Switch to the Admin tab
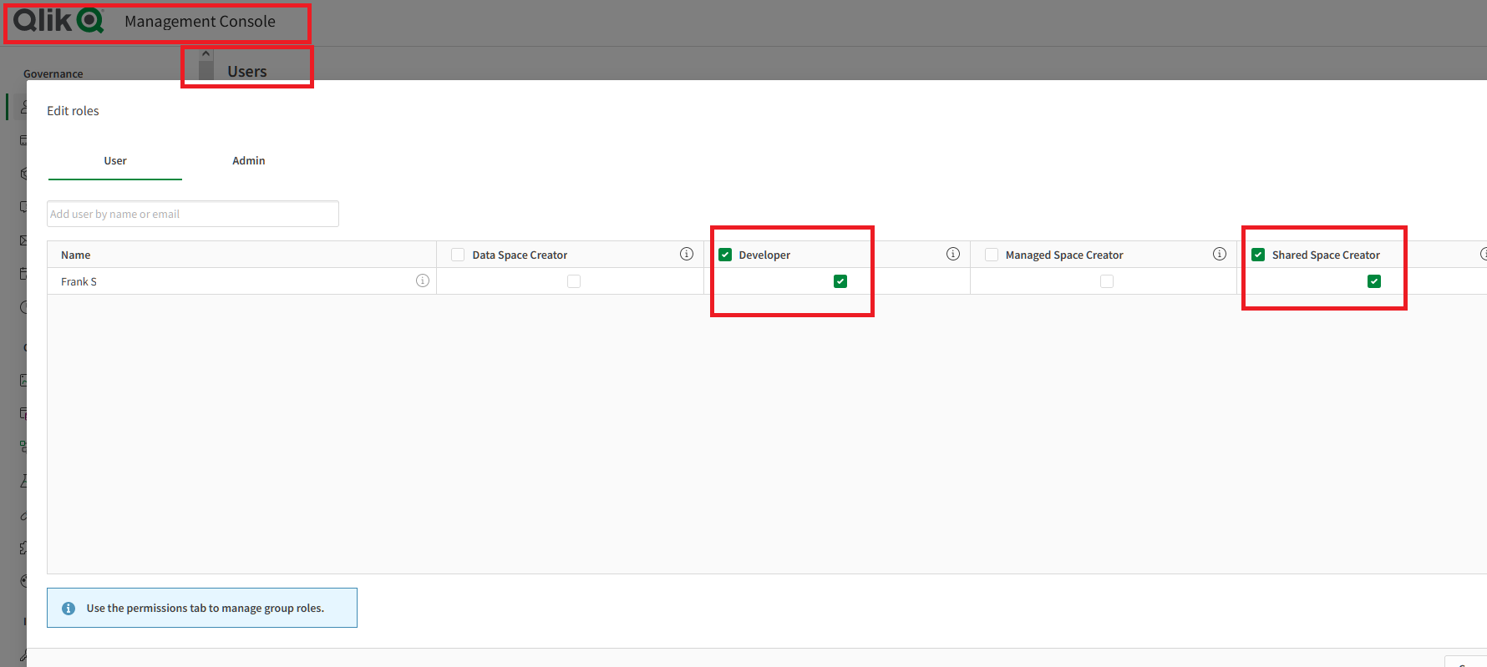The image size is (1487, 667). [249, 161]
